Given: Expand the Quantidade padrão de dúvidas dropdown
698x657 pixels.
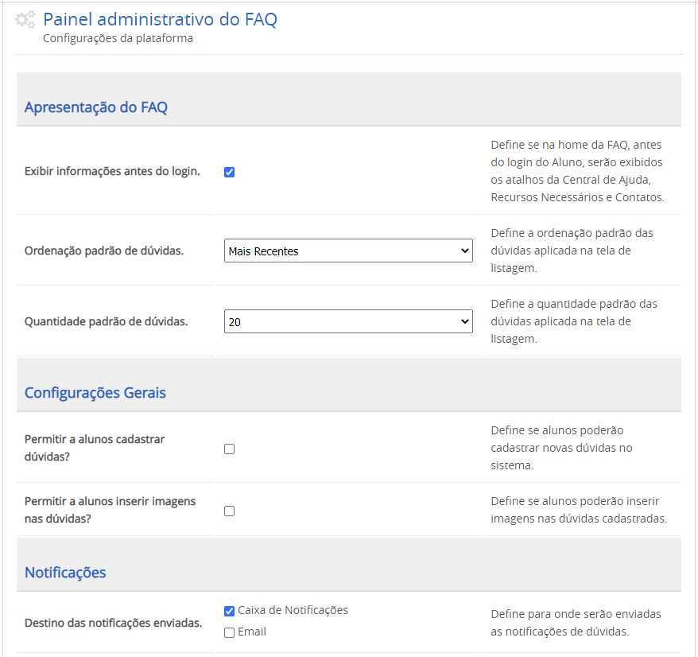Looking at the screenshot, I should click(348, 322).
